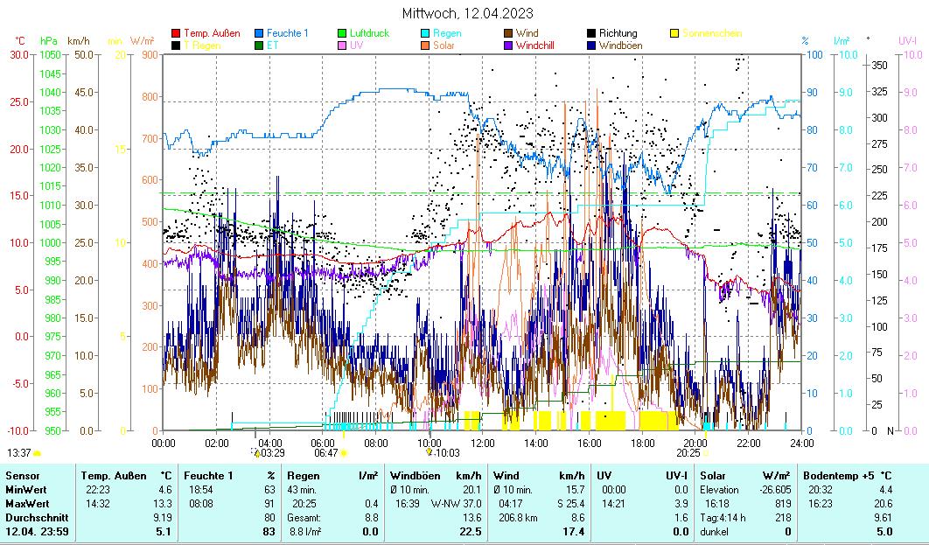Click the orange Solar legend square

[425, 45]
